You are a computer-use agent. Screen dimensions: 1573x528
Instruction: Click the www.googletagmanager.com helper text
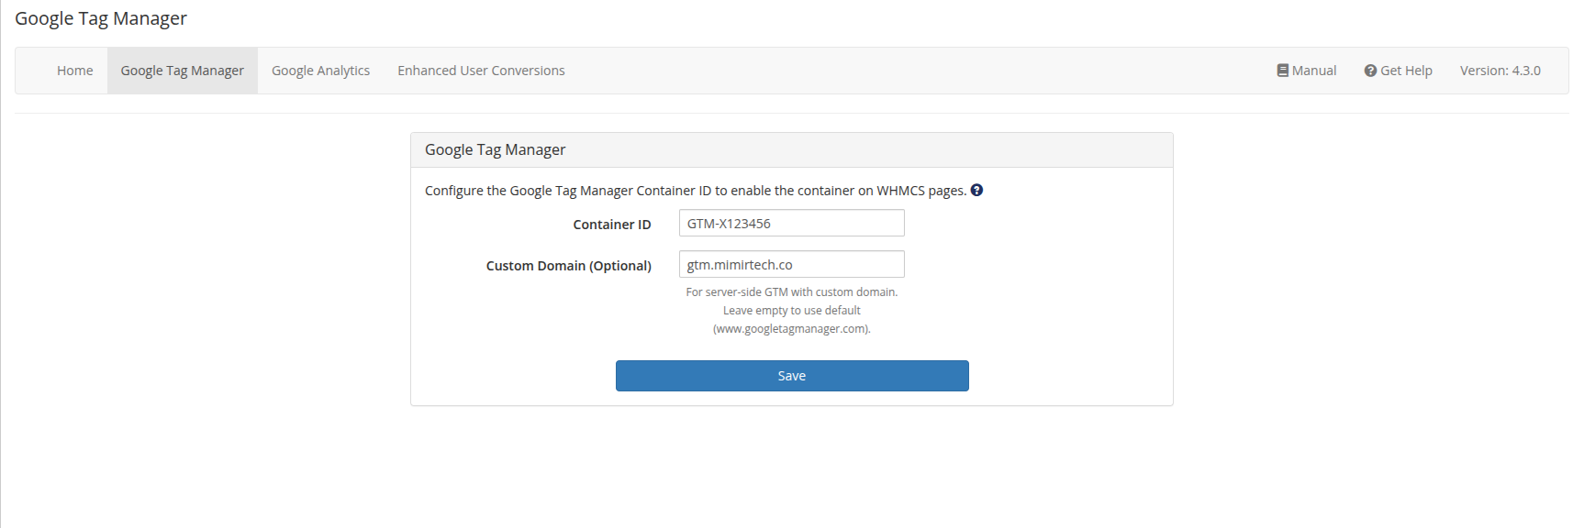[791, 328]
